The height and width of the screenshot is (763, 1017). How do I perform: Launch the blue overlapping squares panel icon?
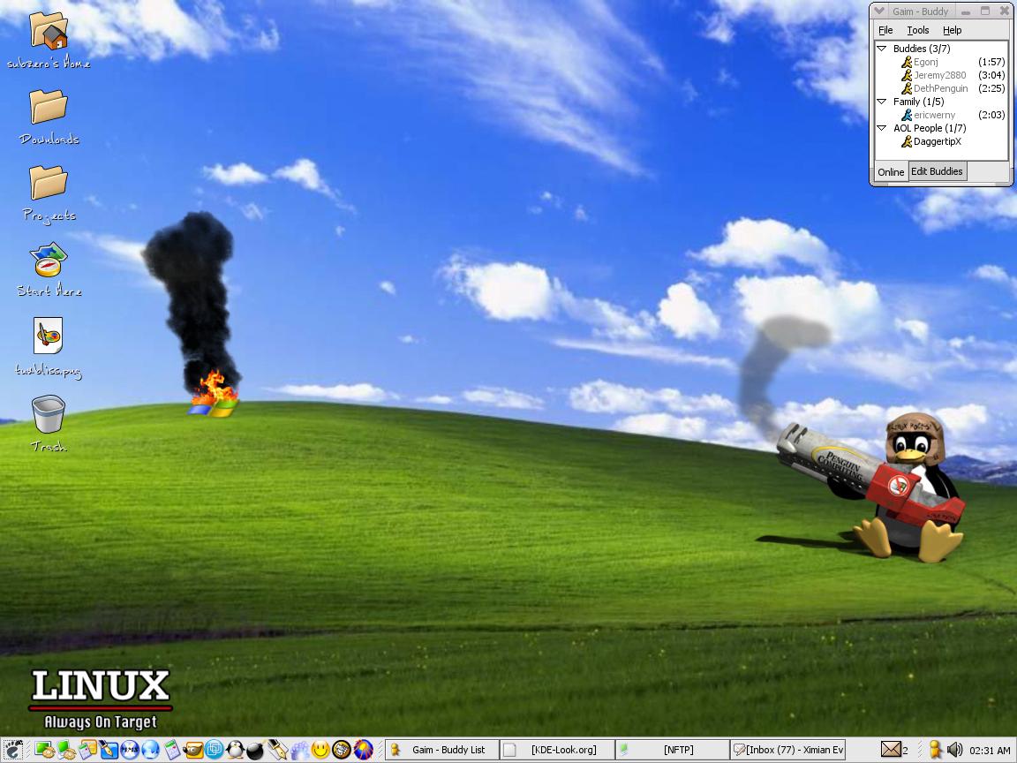pyautogui.click(x=214, y=750)
